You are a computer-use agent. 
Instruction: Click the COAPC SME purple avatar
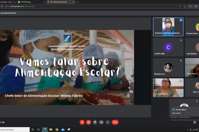pos(168,47)
